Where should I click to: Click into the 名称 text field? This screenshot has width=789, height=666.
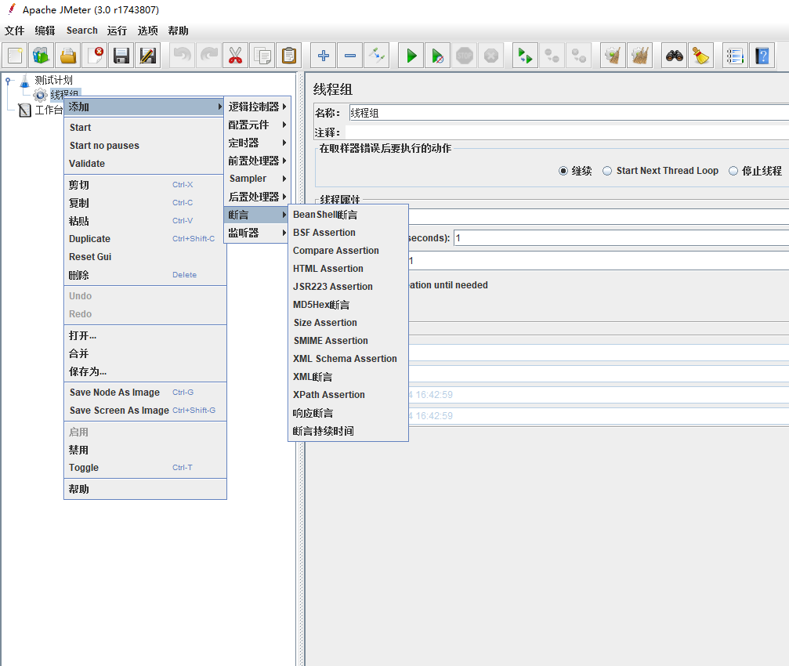pos(569,113)
